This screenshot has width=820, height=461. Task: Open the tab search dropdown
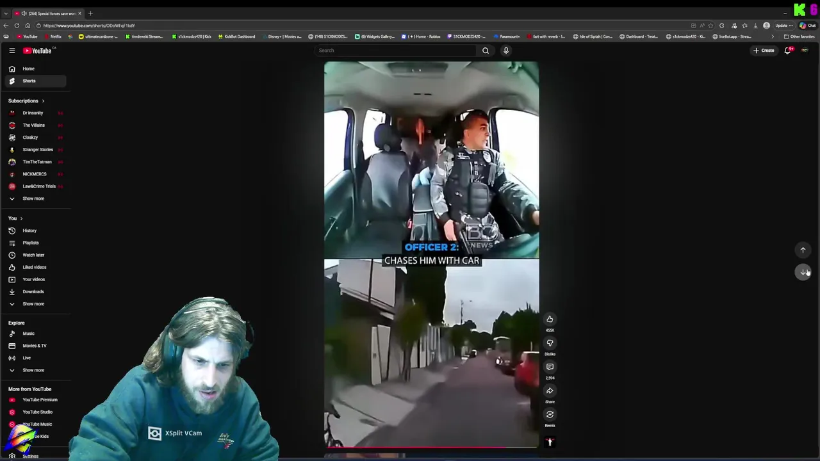click(x=6, y=13)
